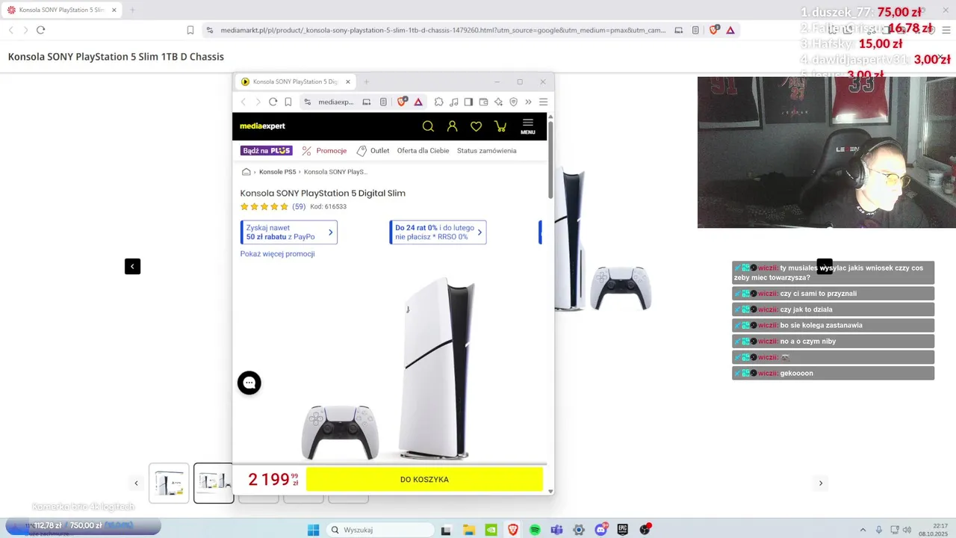Image resolution: width=956 pixels, height=538 pixels.
Task: Click the background window mediamarkt.pl address bar
Action: (x=443, y=30)
